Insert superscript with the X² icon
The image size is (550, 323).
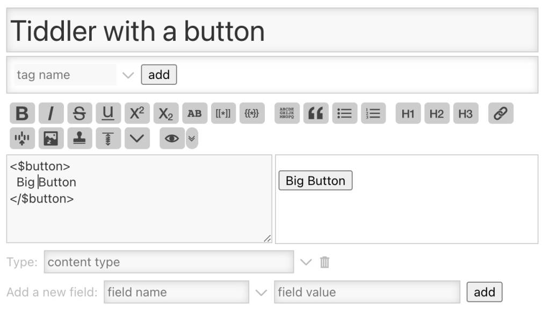137,113
